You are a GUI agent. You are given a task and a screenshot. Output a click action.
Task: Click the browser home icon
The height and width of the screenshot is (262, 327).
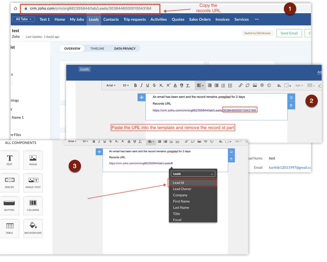pyautogui.click(x=15, y=9)
